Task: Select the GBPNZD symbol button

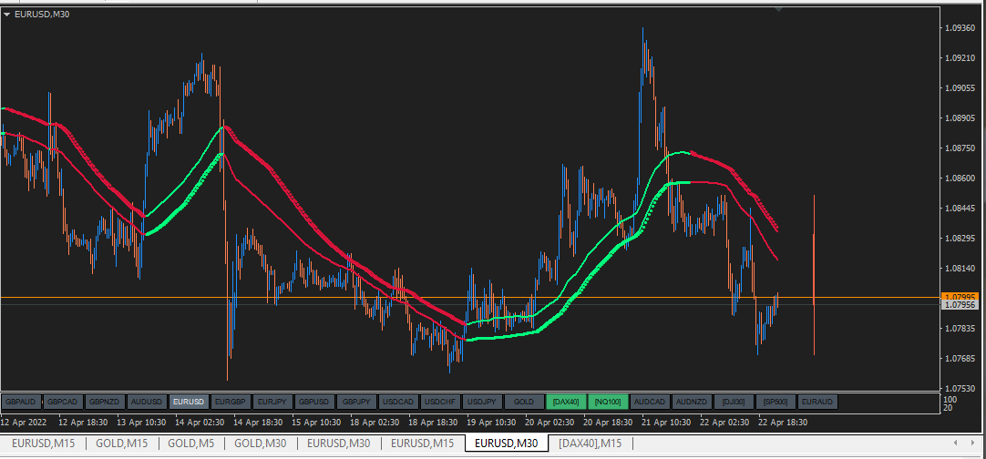Action: pos(105,402)
